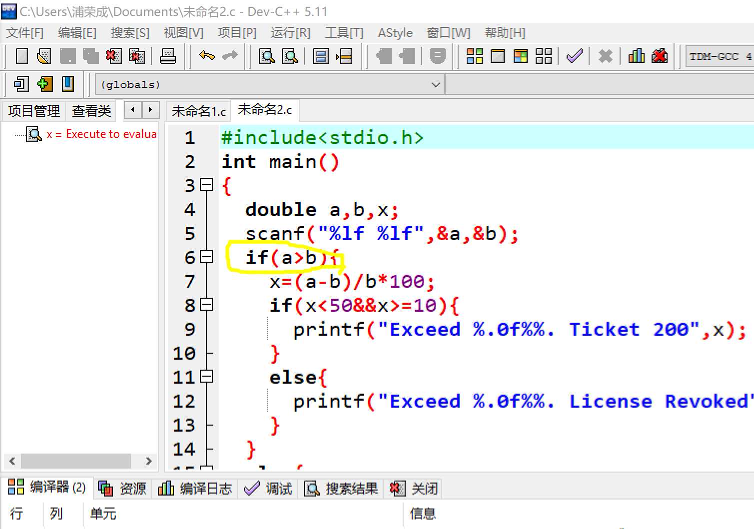Open the 窗口[W] menu
This screenshot has height=529, width=754.
tap(448, 33)
